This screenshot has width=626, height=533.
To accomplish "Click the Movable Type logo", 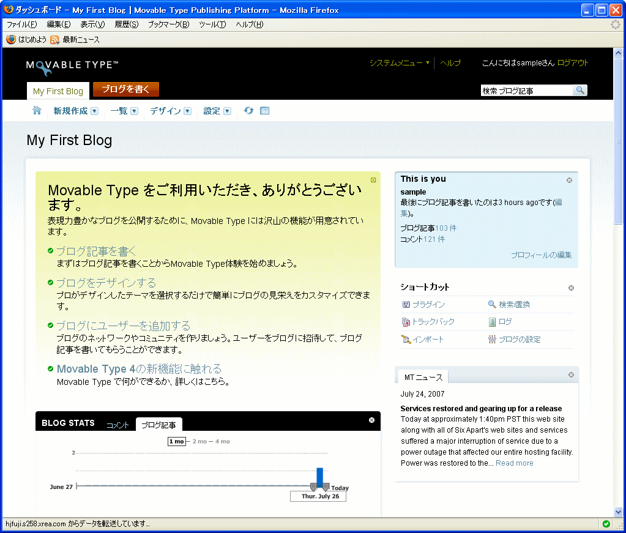I will [72, 67].
